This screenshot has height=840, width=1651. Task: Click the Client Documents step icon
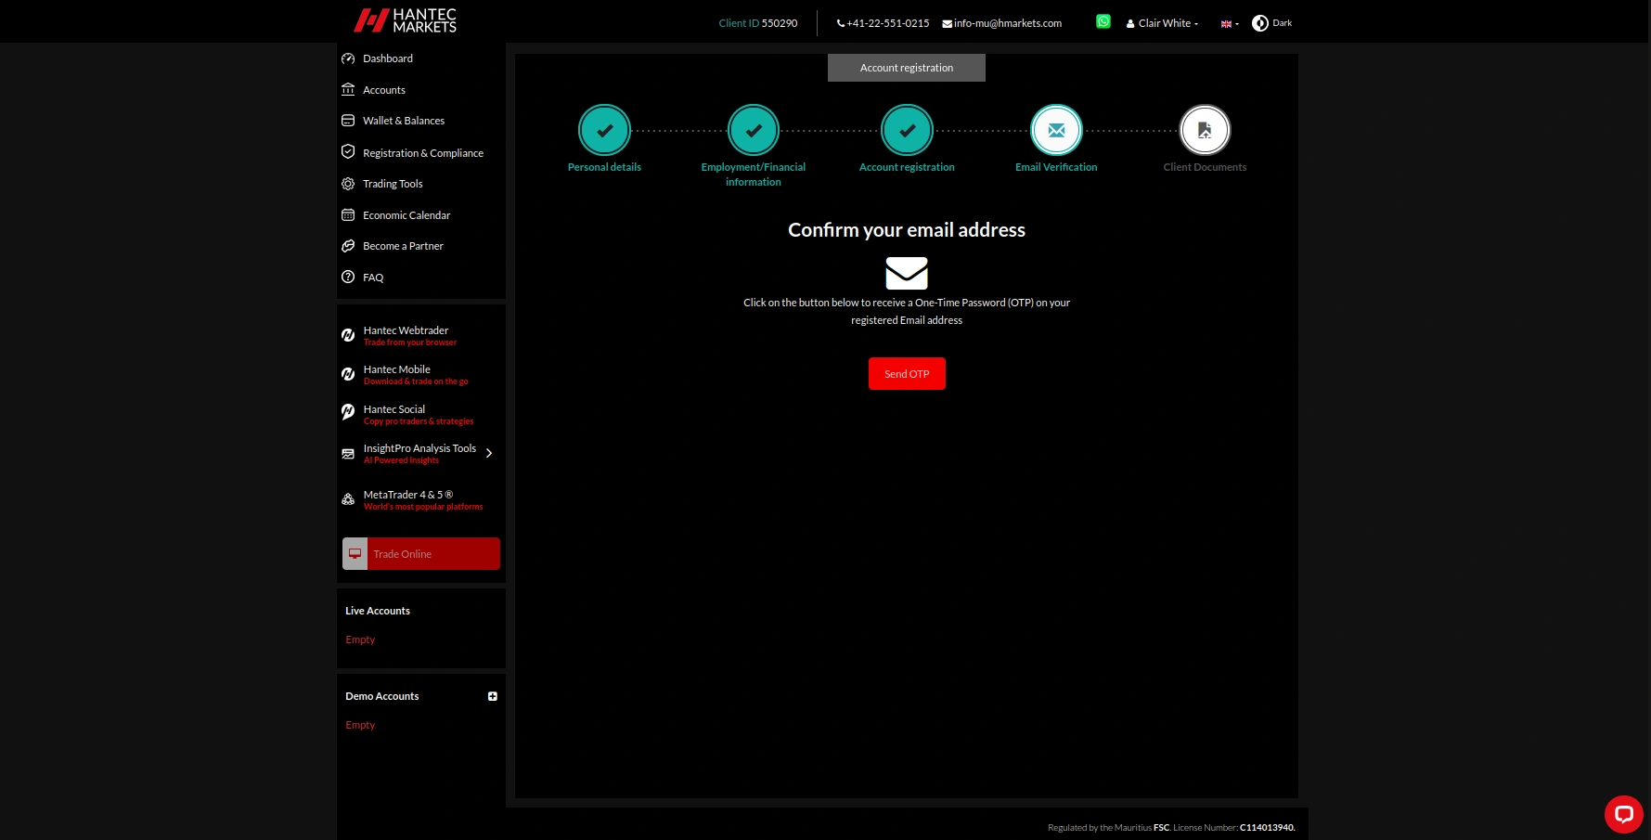1205,130
